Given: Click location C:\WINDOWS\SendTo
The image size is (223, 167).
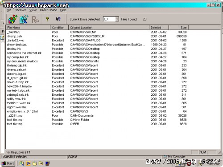Looking at the screenshot, I should [84, 61].
